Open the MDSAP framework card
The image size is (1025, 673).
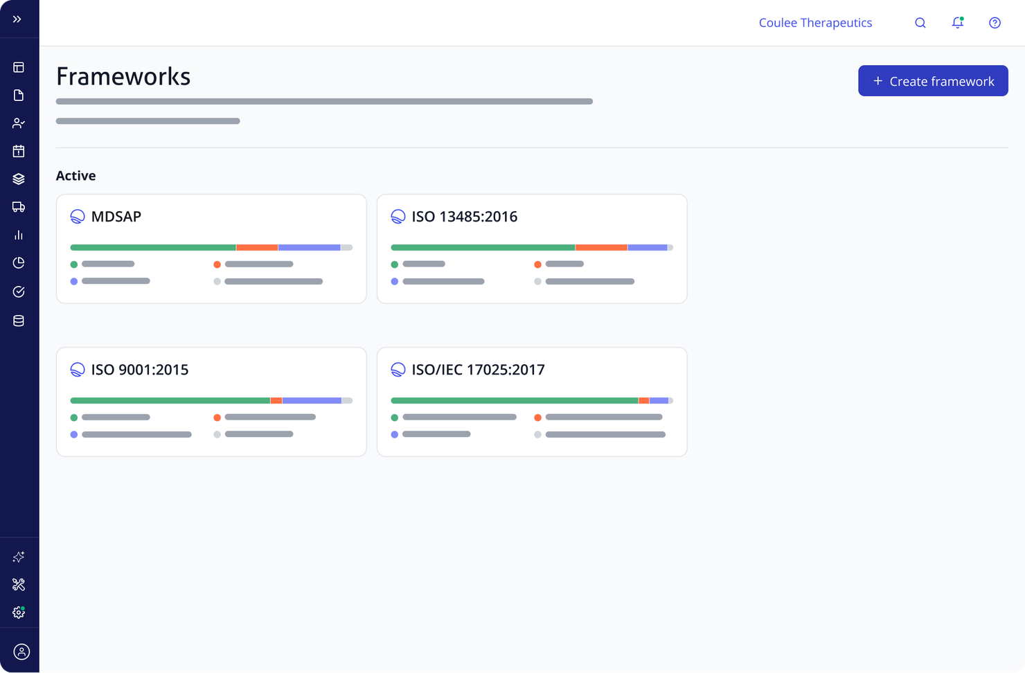tap(211, 249)
